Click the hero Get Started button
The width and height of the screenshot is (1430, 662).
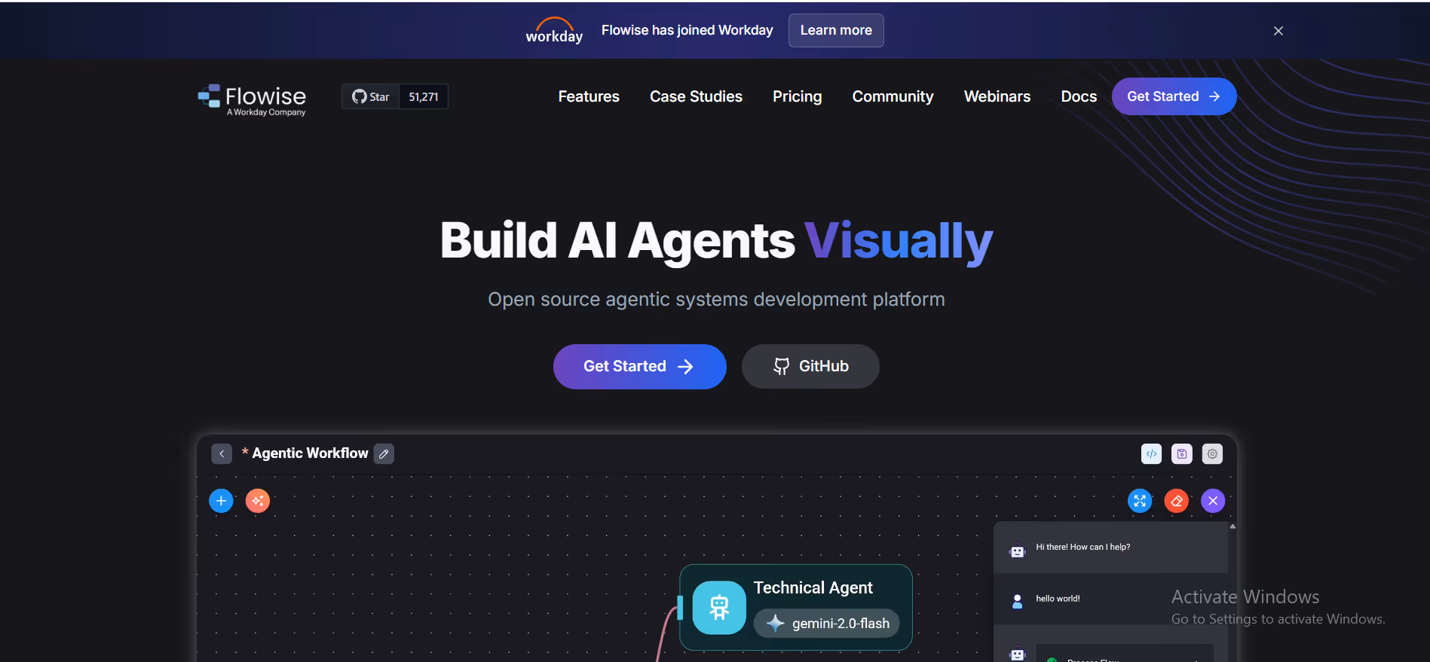pyautogui.click(x=639, y=367)
